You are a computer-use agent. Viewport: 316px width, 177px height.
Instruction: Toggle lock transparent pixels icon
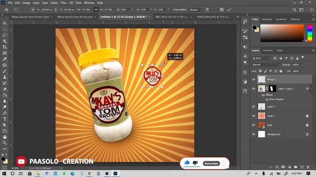coord(260,71)
